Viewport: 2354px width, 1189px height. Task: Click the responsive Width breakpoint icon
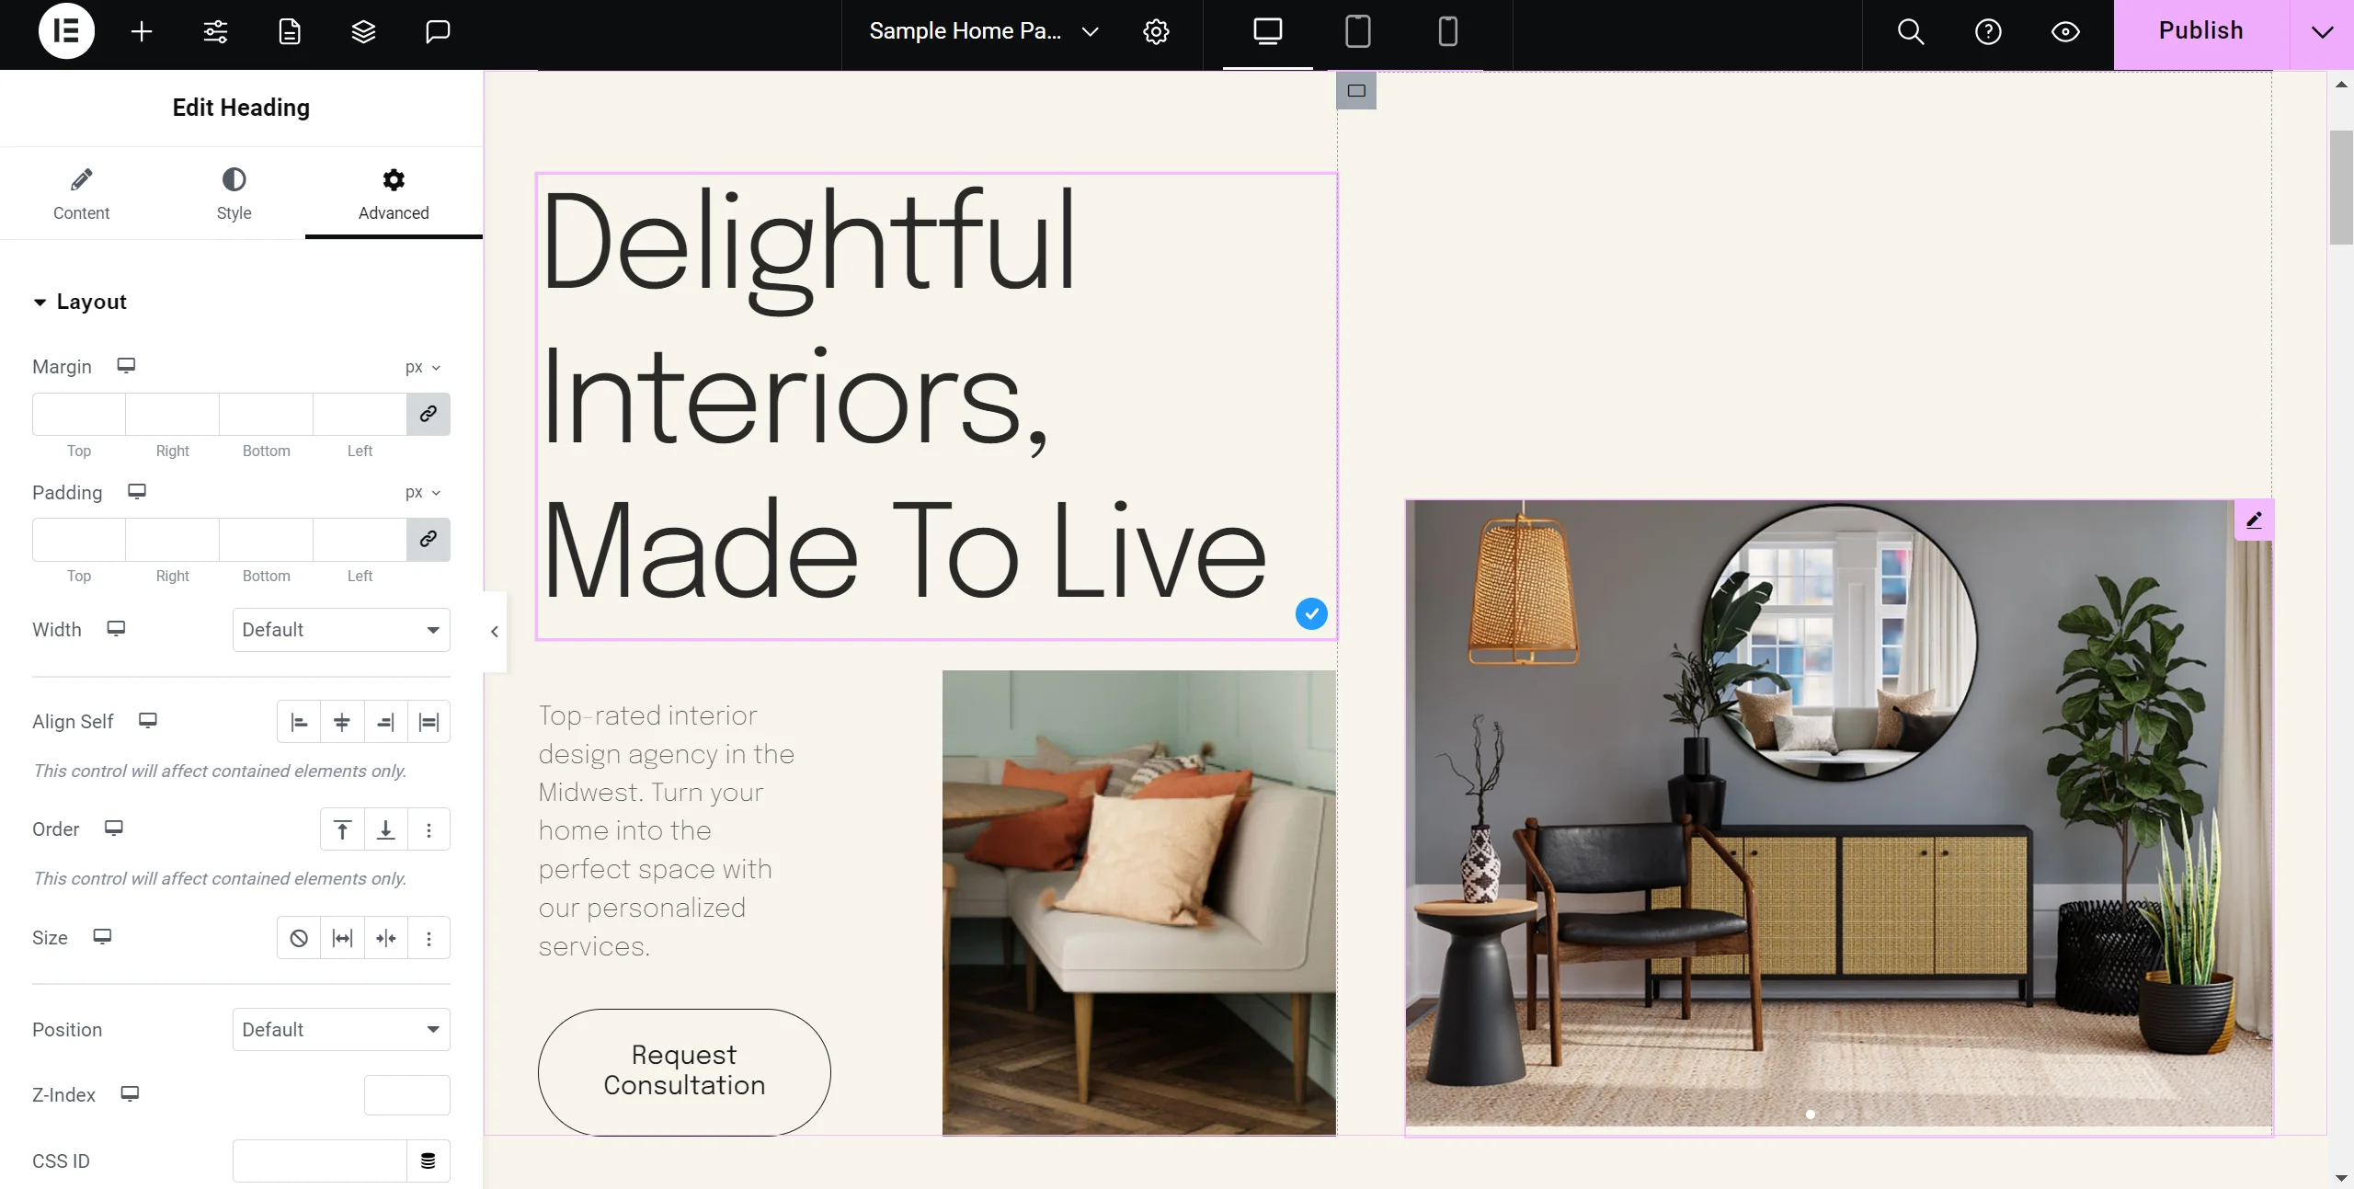115,628
